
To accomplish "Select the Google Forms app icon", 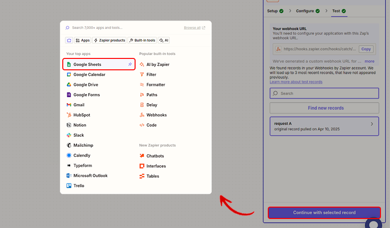I will 69,95.
